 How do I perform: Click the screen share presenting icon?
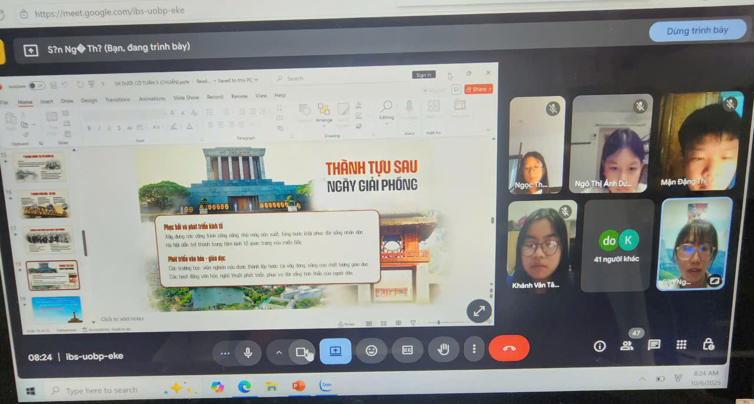click(335, 351)
